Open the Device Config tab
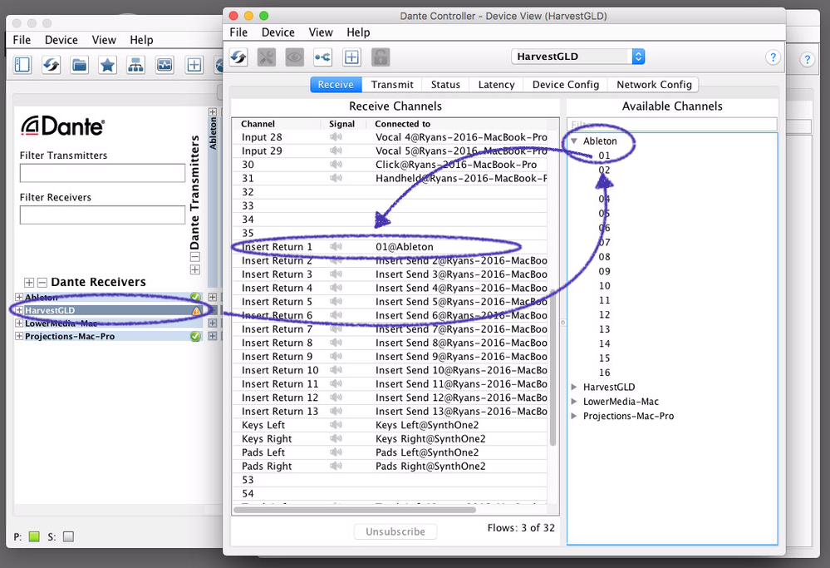The width and height of the screenshot is (830, 568). 565,85
